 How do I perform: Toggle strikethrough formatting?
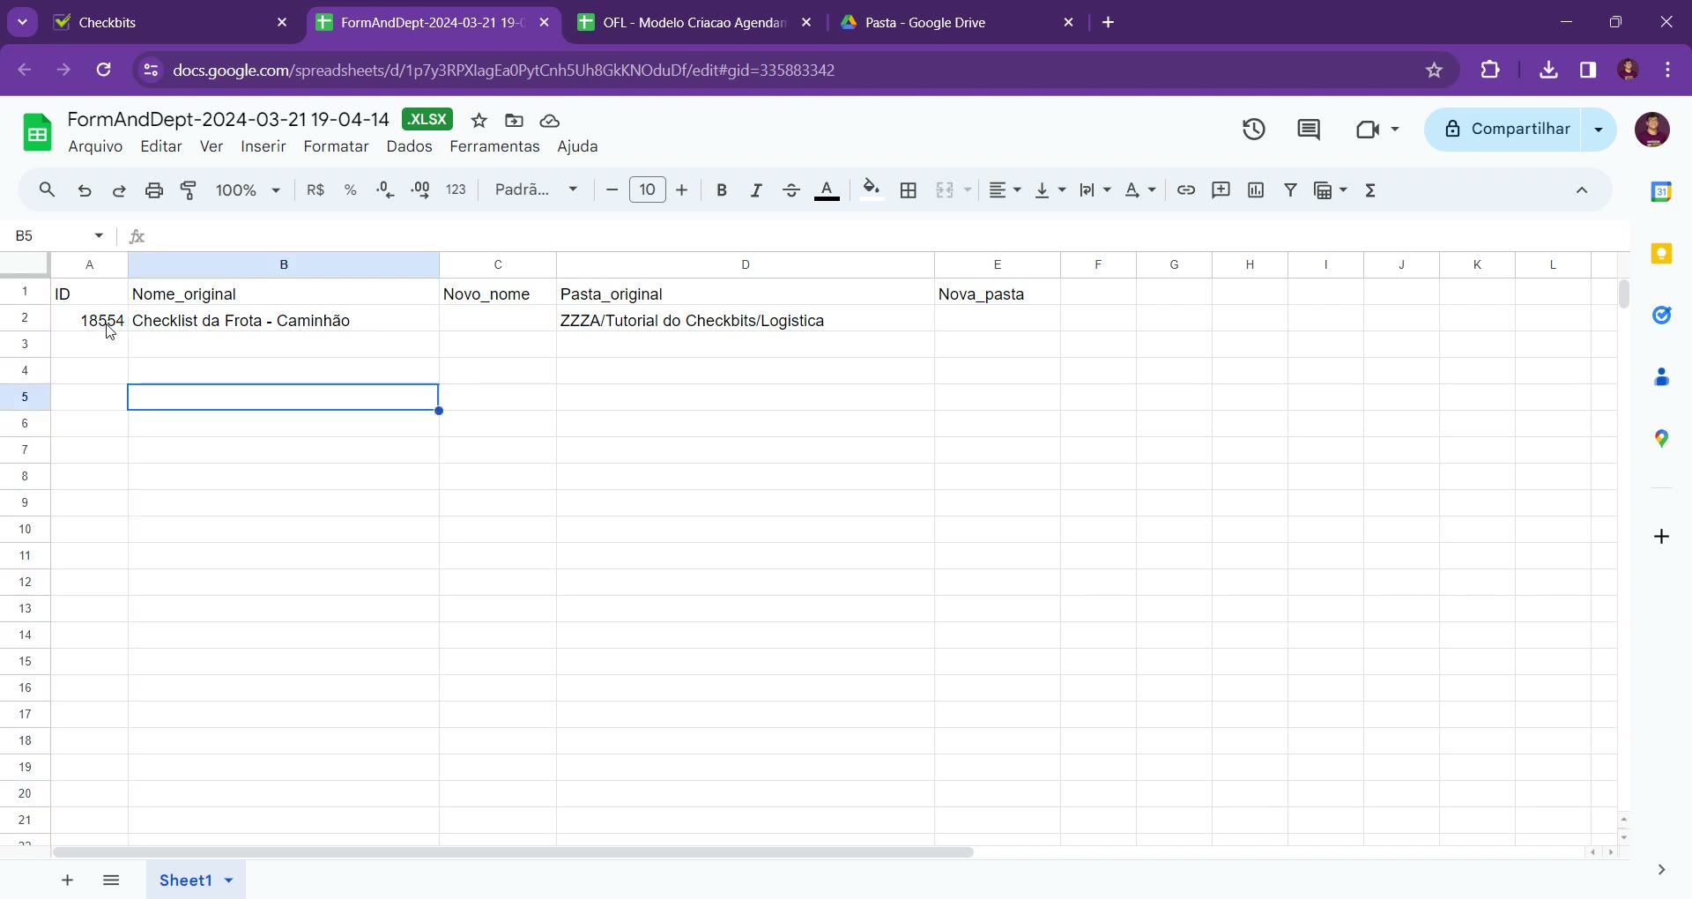coord(791,190)
